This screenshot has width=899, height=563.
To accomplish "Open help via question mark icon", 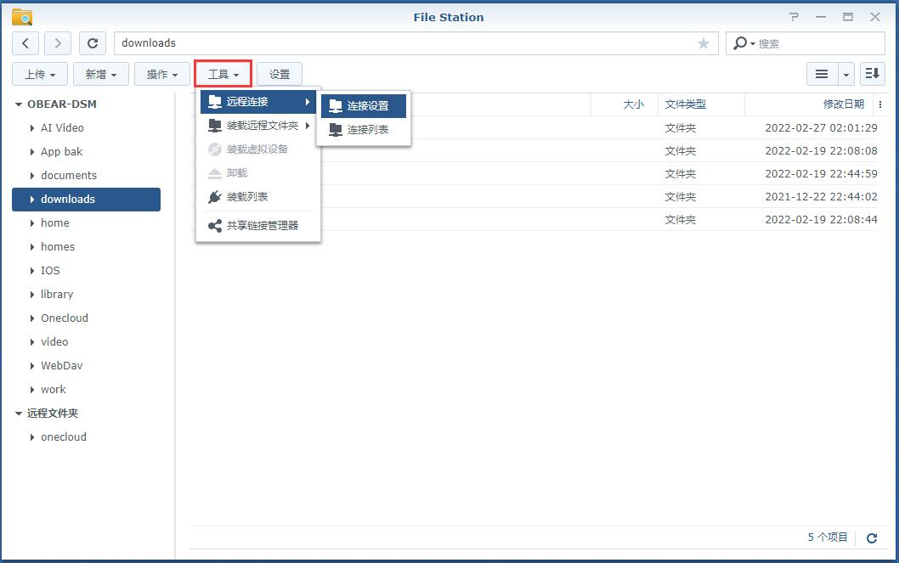I will click(793, 16).
